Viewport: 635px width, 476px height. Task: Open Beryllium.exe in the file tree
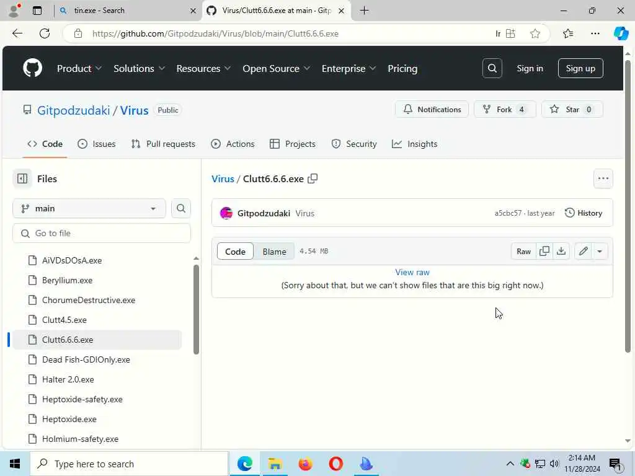[67, 280]
